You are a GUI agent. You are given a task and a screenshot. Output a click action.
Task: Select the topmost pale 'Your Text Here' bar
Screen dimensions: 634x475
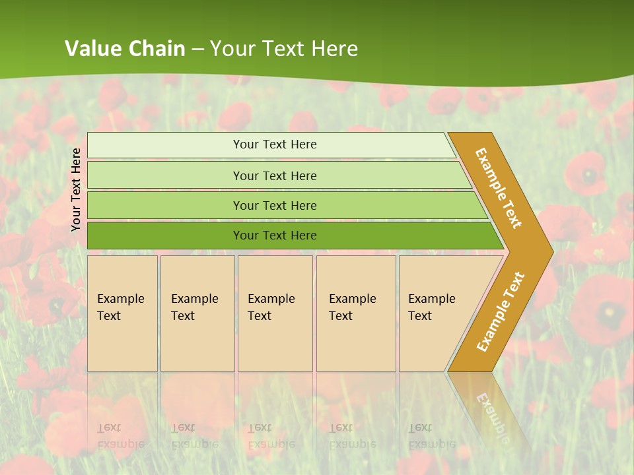274,144
